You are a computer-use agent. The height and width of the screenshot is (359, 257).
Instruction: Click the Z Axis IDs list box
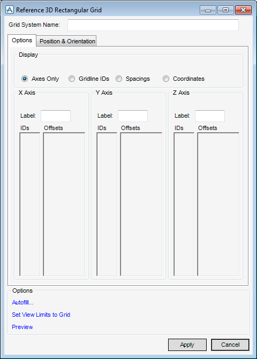[184, 204]
